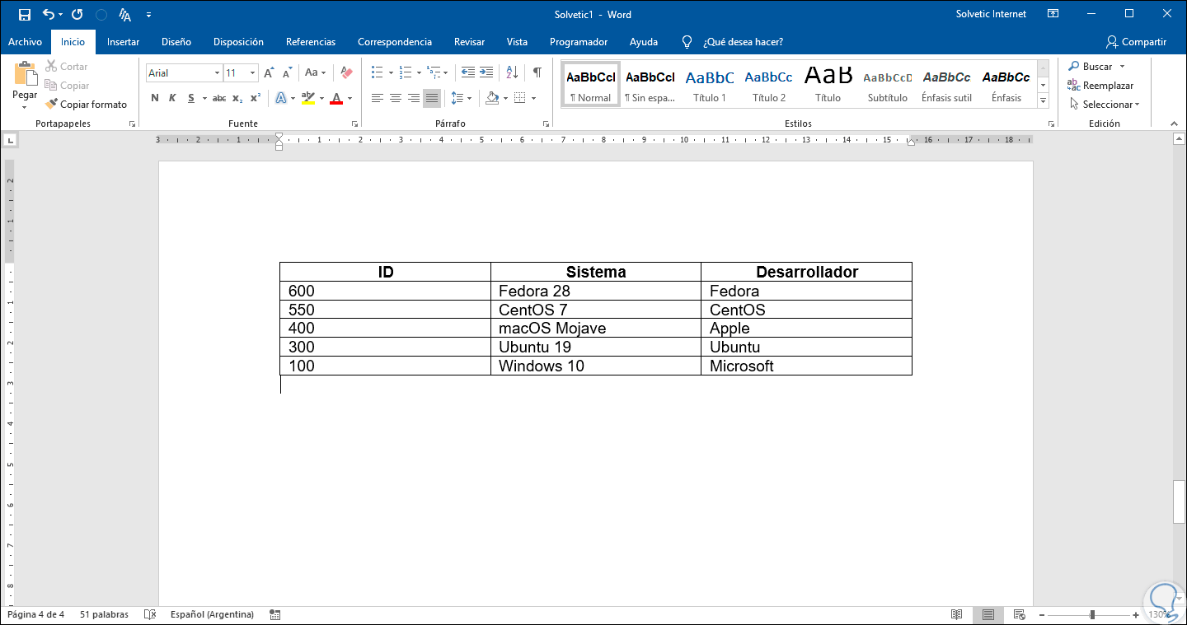Screen dimensions: 1187x625
Task: Create a multilevel list
Action: click(x=434, y=73)
